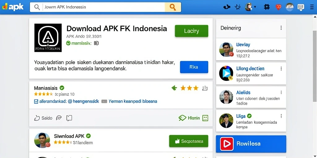Click the red heart icon in header

[278, 7]
